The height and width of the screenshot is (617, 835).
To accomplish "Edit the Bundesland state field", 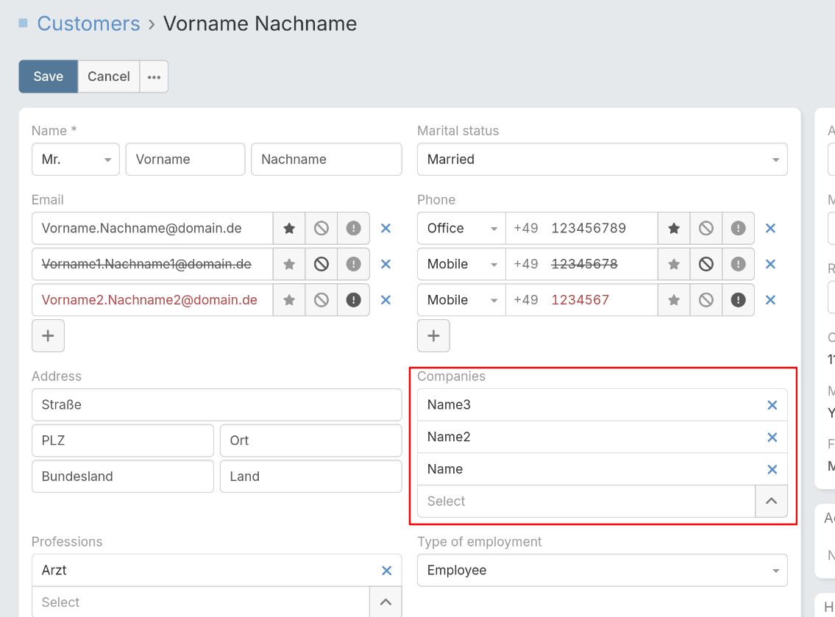I will coord(122,476).
